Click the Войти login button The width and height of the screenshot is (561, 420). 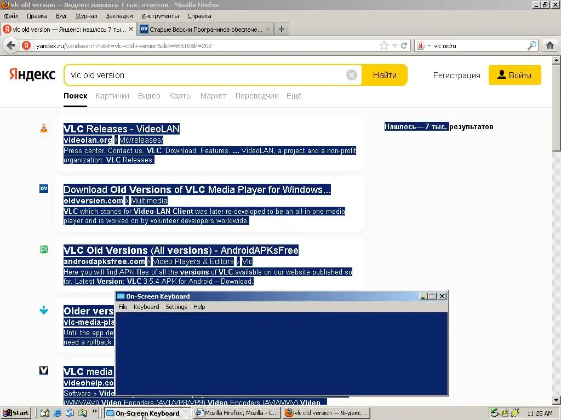(x=515, y=75)
